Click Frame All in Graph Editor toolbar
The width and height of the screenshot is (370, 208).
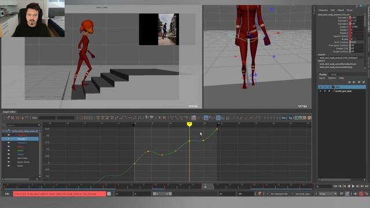[81, 118]
